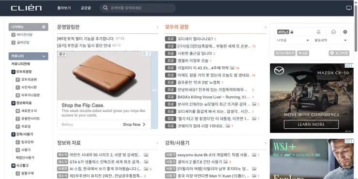Click the image icon on '헬기 타고 post

pyautogui.click(x=254, y=119)
